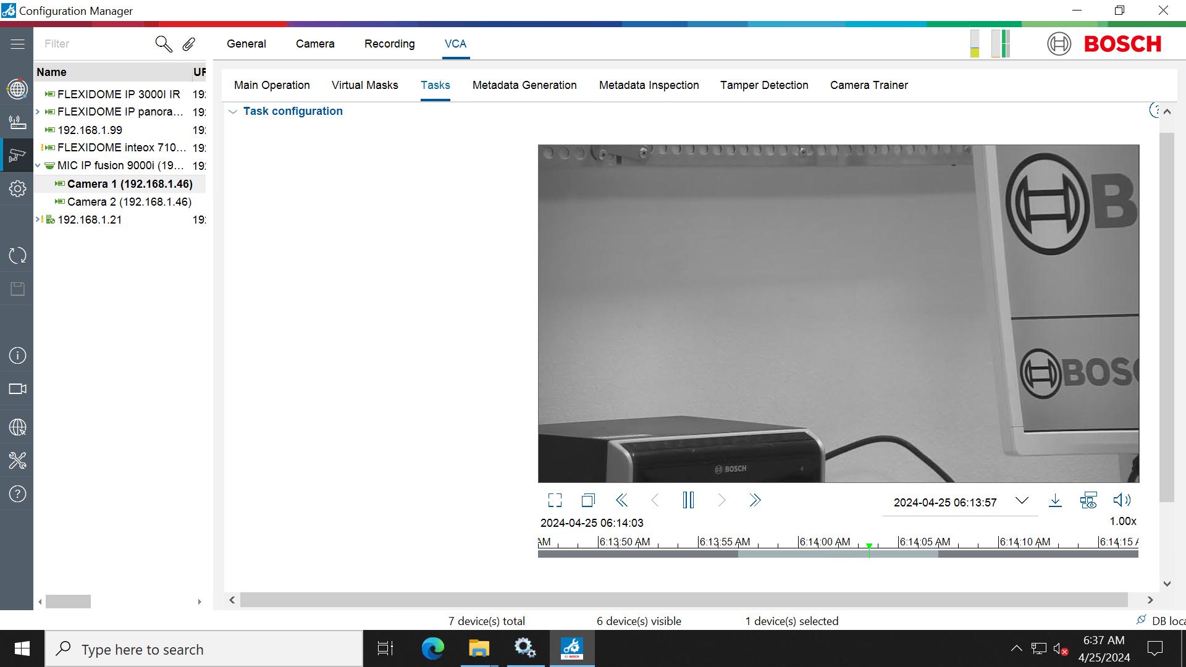Click the reload/refresh sidebar icon
The width and height of the screenshot is (1186, 667).
pos(17,255)
